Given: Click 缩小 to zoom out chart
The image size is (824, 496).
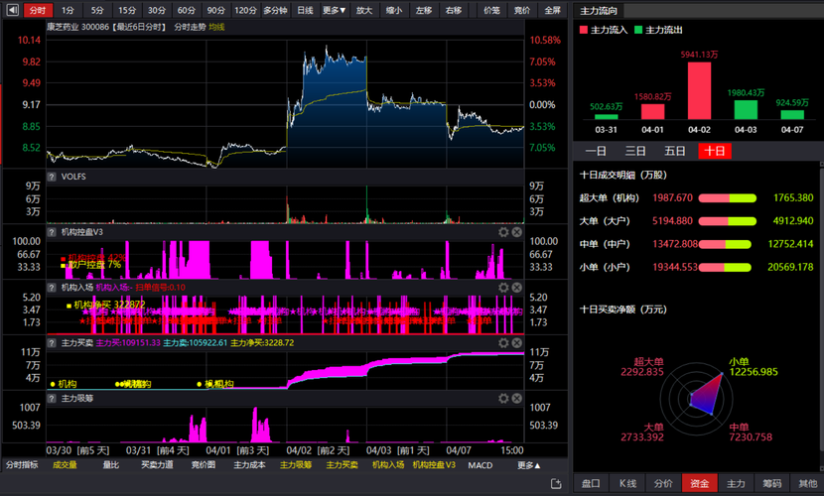Looking at the screenshot, I should tap(393, 10).
